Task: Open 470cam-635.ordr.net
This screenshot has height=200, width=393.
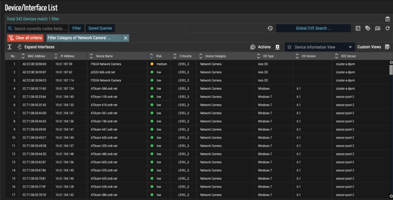Action: [104, 179]
